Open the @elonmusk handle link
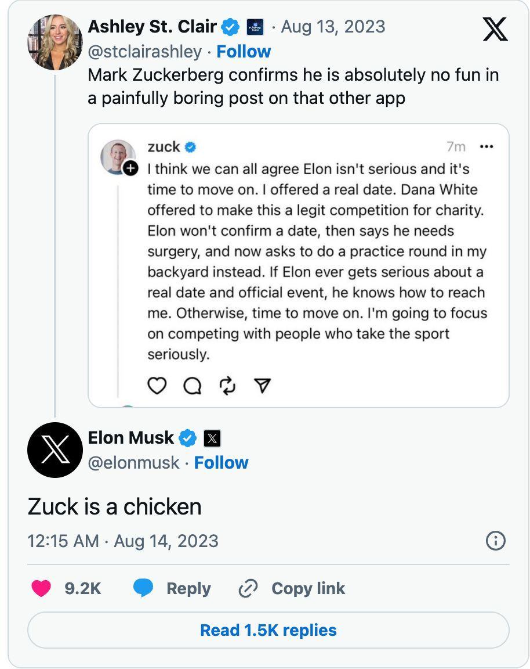 coord(133,463)
